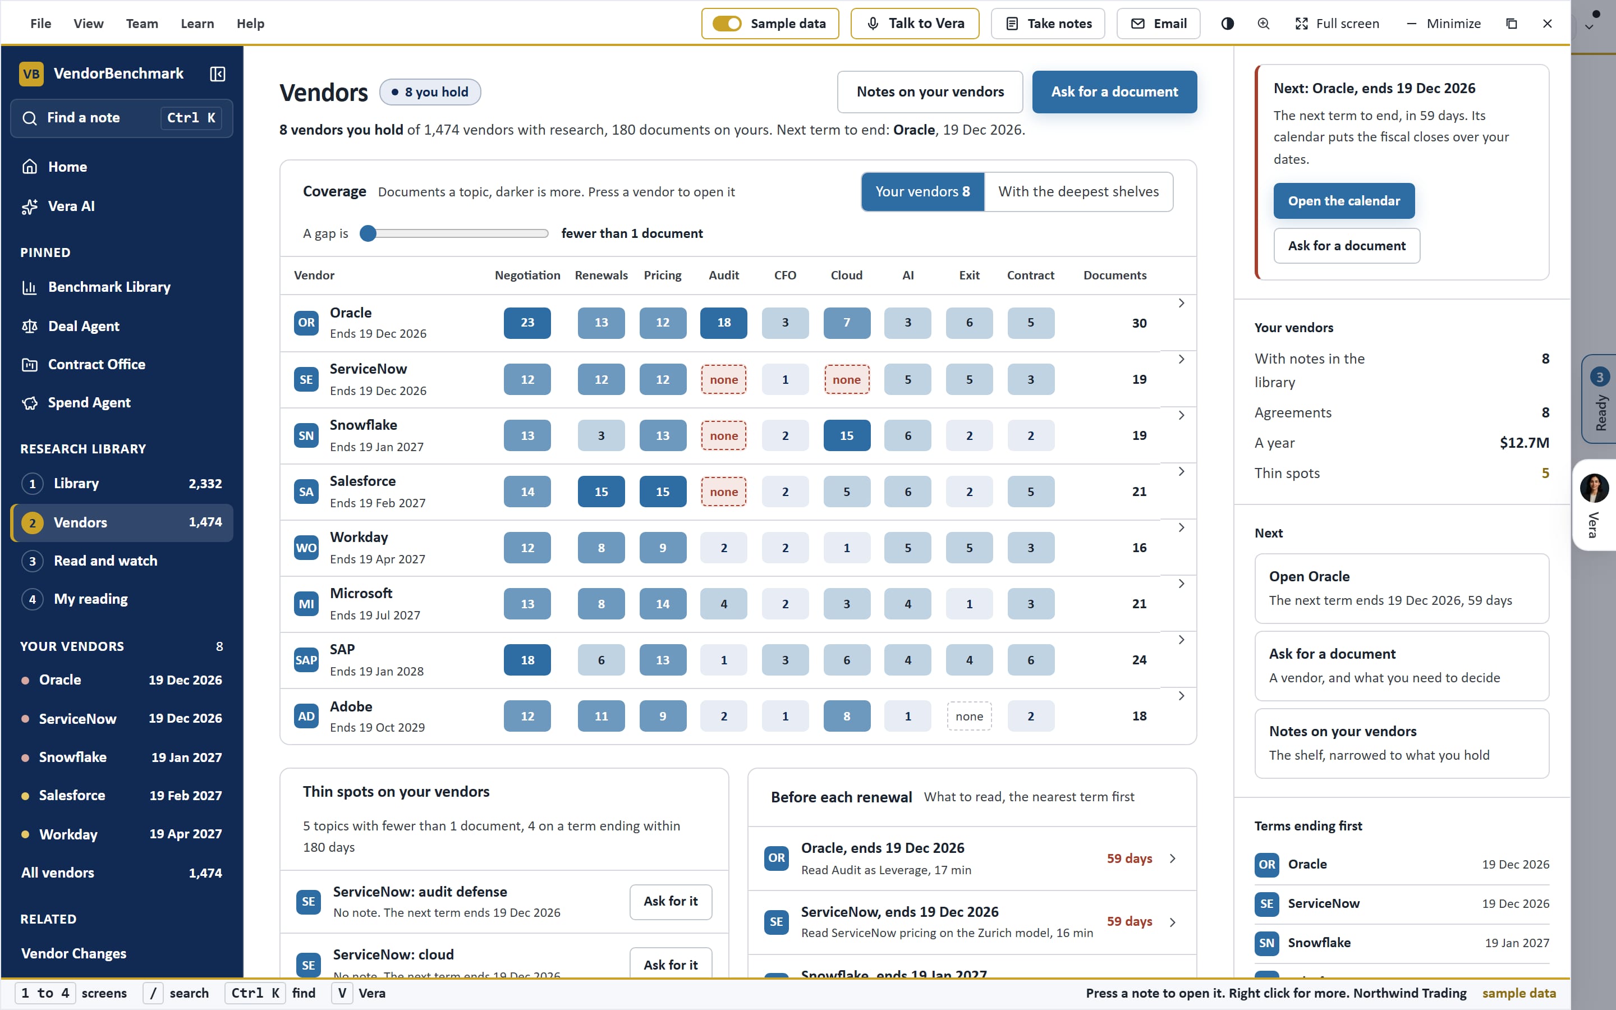Image resolution: width=1616 pixels, height=1010 pixels.
Task: Open the Ready side tab with badge 3
Action: [x=1599, y=399]
